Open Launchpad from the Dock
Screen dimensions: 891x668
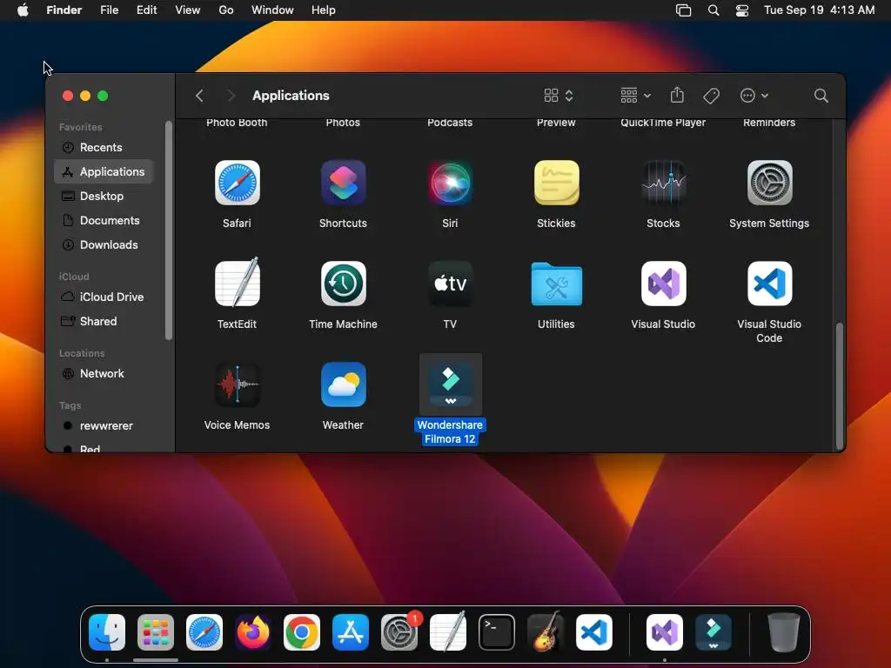156,632
